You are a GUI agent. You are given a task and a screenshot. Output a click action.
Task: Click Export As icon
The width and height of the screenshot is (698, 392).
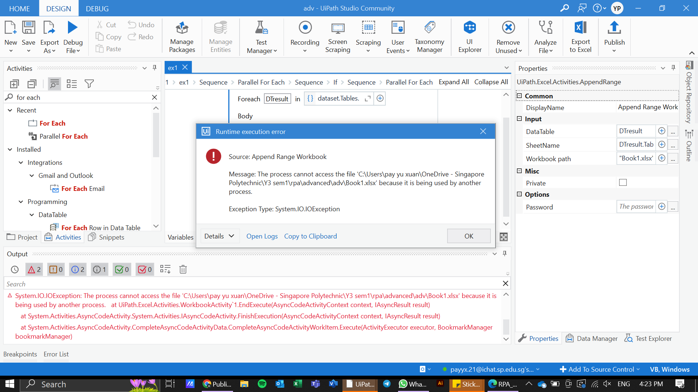coord(49,28)
